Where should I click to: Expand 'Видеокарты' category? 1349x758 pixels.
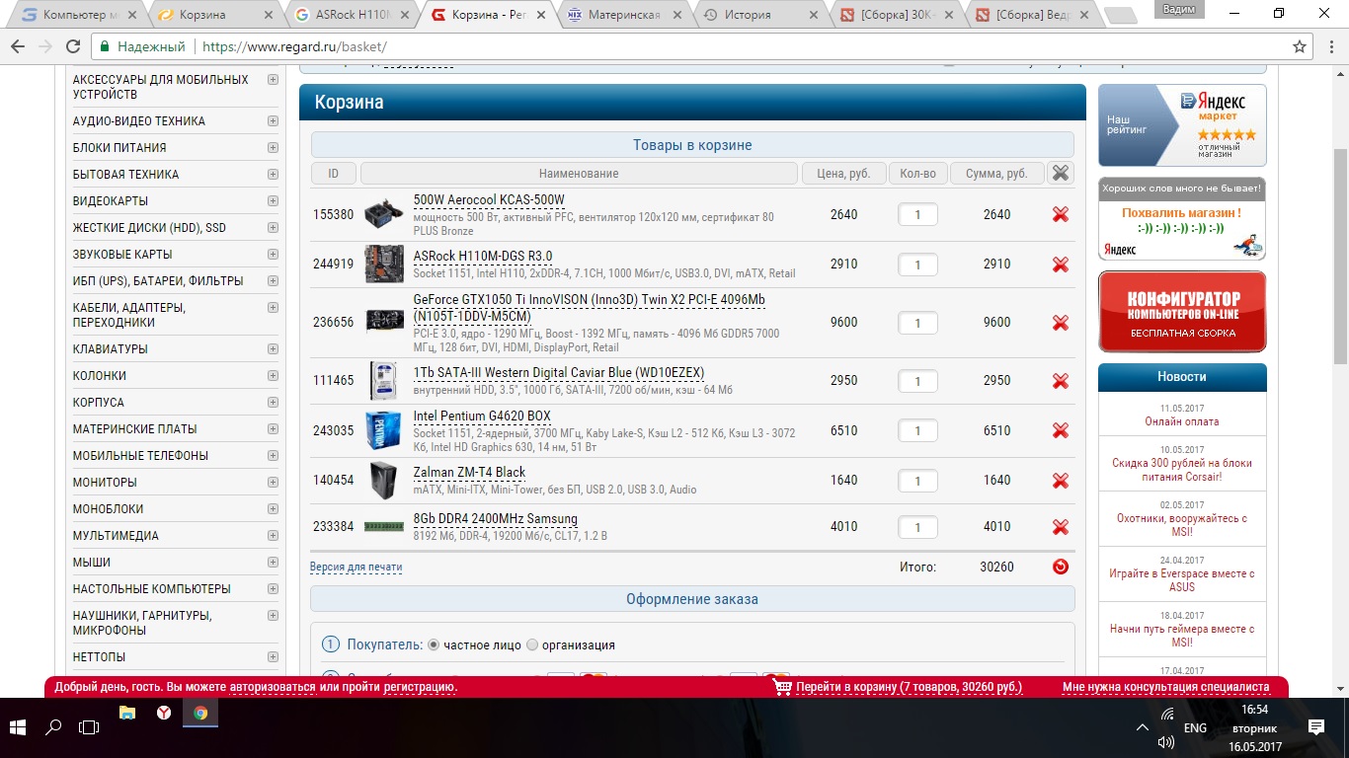273,201
